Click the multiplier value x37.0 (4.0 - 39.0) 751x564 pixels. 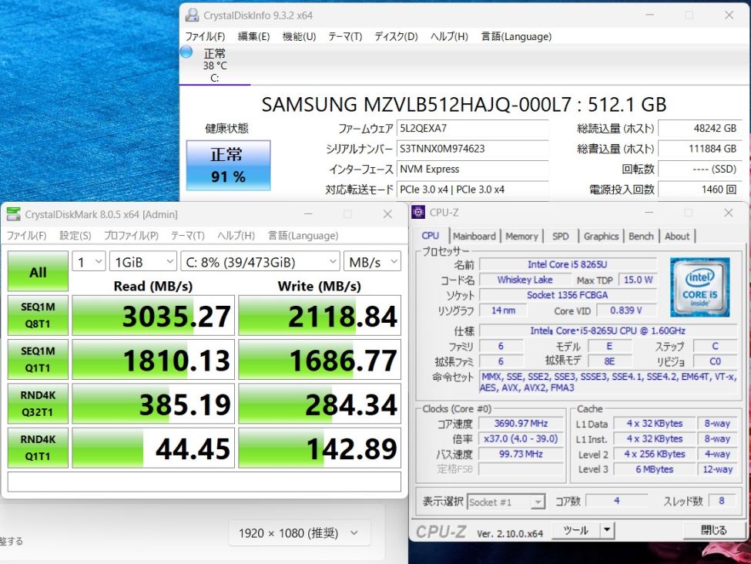click(x=521, y=439)
